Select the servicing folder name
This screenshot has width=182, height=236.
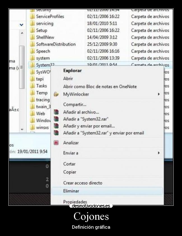tap(45, 24)
